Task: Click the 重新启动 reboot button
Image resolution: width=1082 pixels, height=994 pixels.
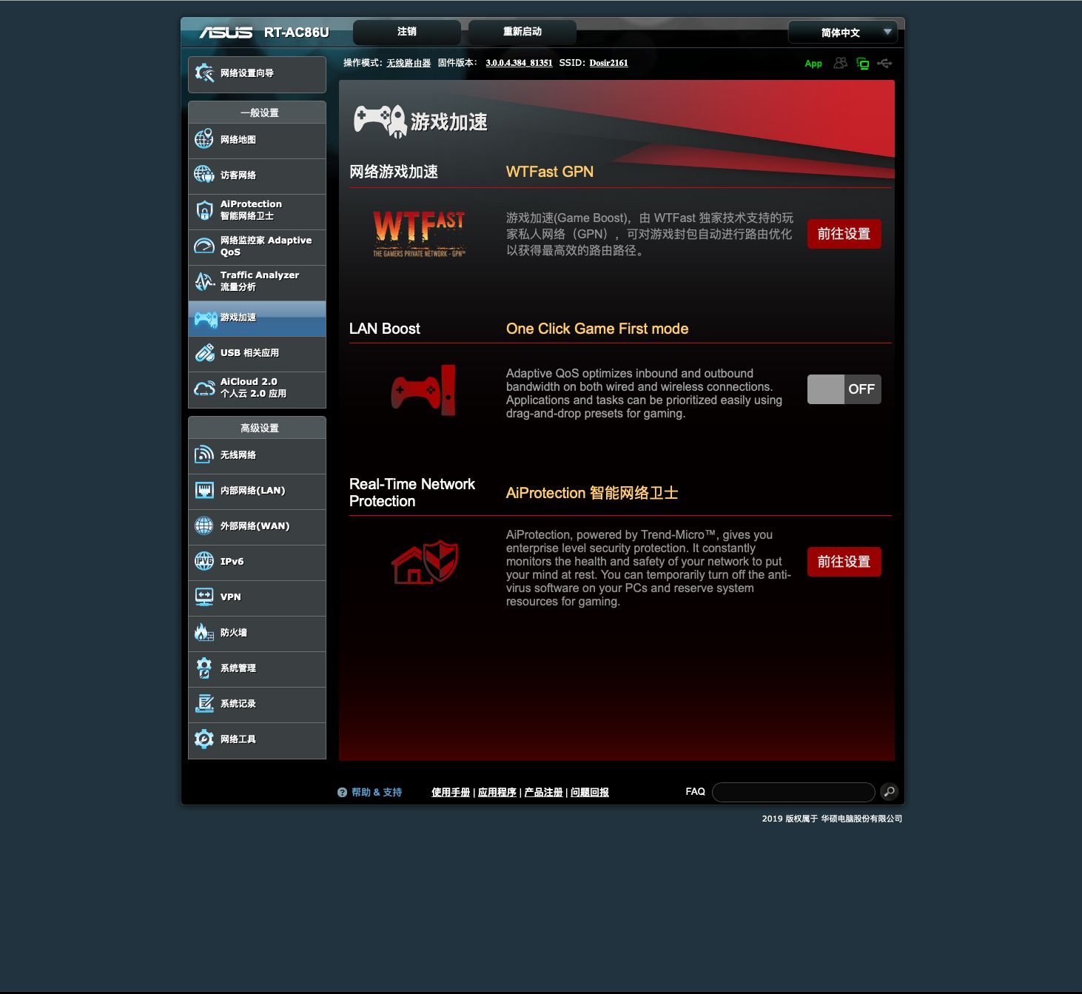Action: (522, 32)
